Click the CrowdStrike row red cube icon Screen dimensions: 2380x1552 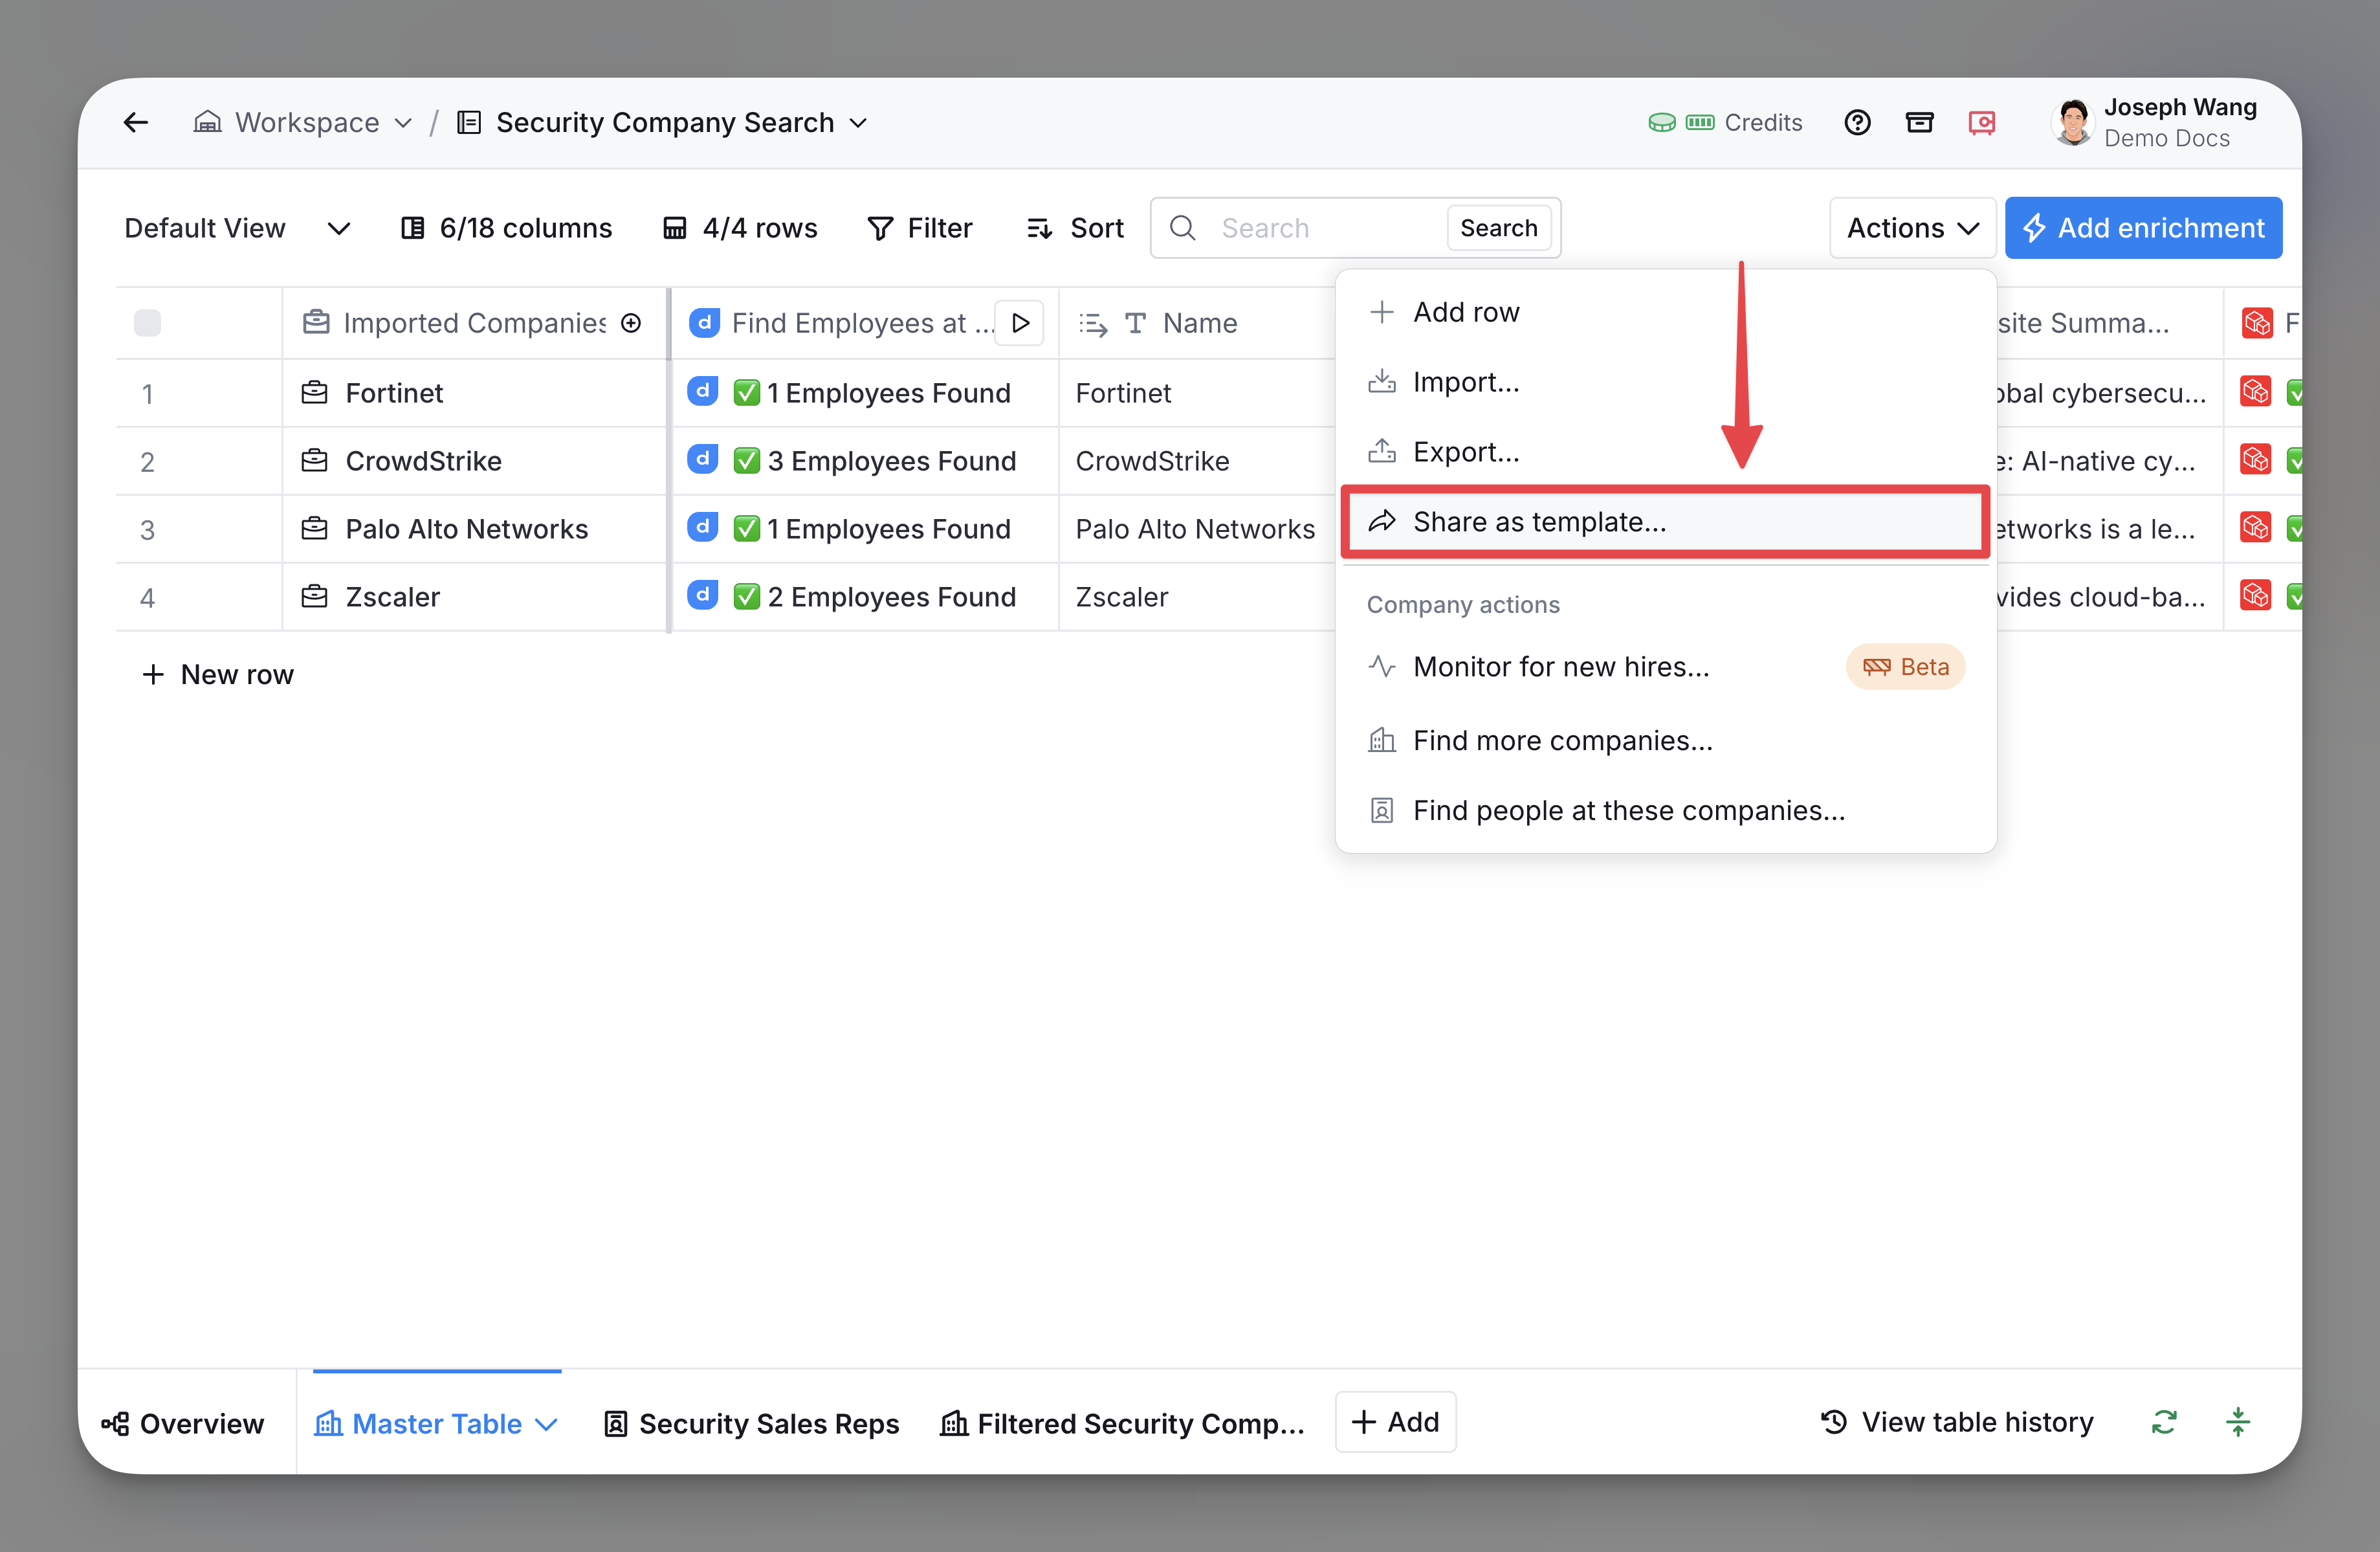(2256, 459)
